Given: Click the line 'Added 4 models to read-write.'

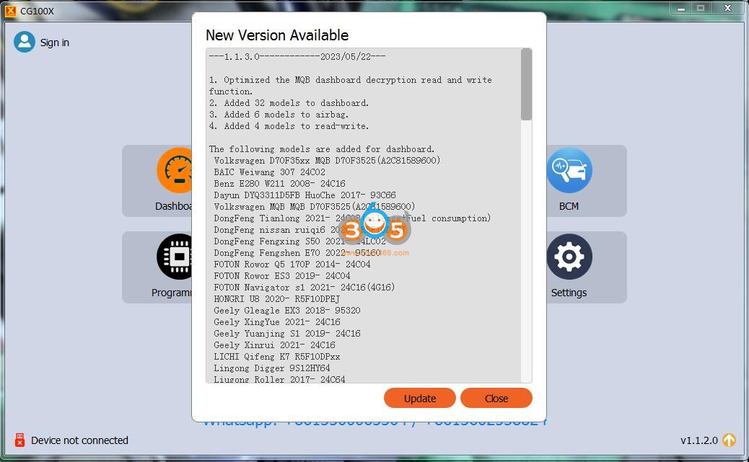Looking at the screenshot, I should tap(289, 126).
